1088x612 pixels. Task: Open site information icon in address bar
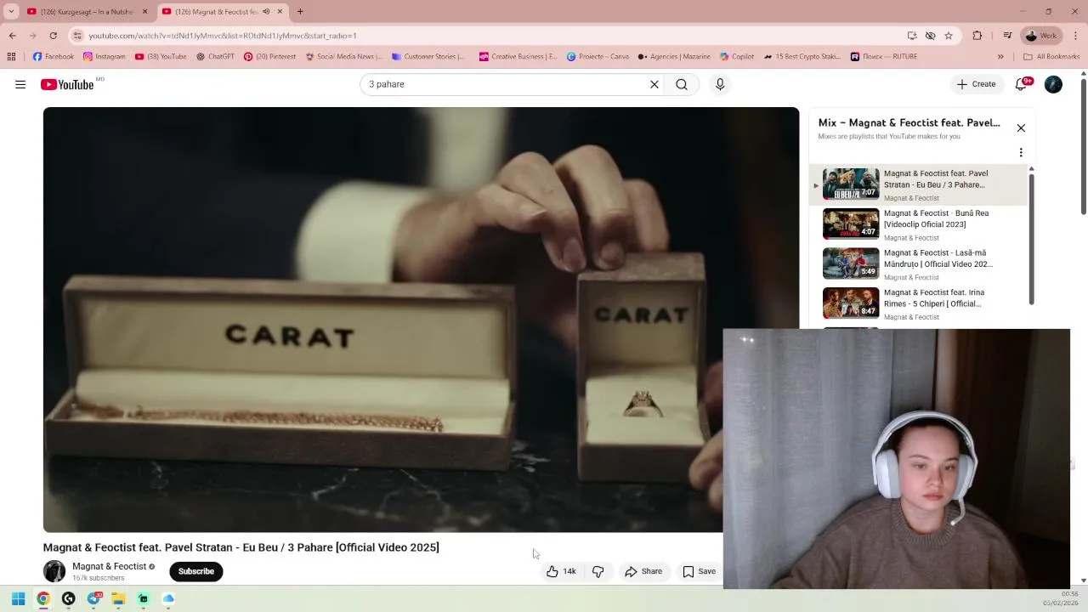(x=77, y=36)
